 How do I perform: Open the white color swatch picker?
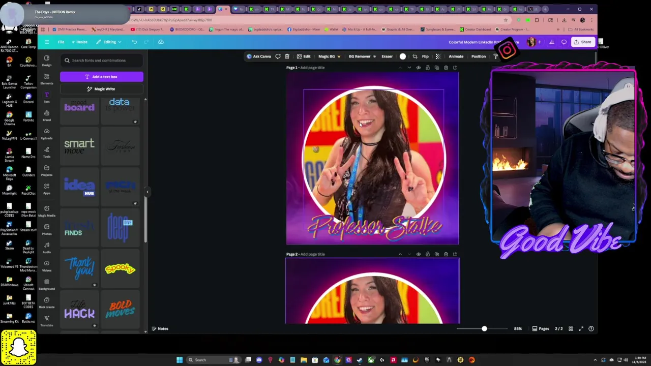click(403, 56)
